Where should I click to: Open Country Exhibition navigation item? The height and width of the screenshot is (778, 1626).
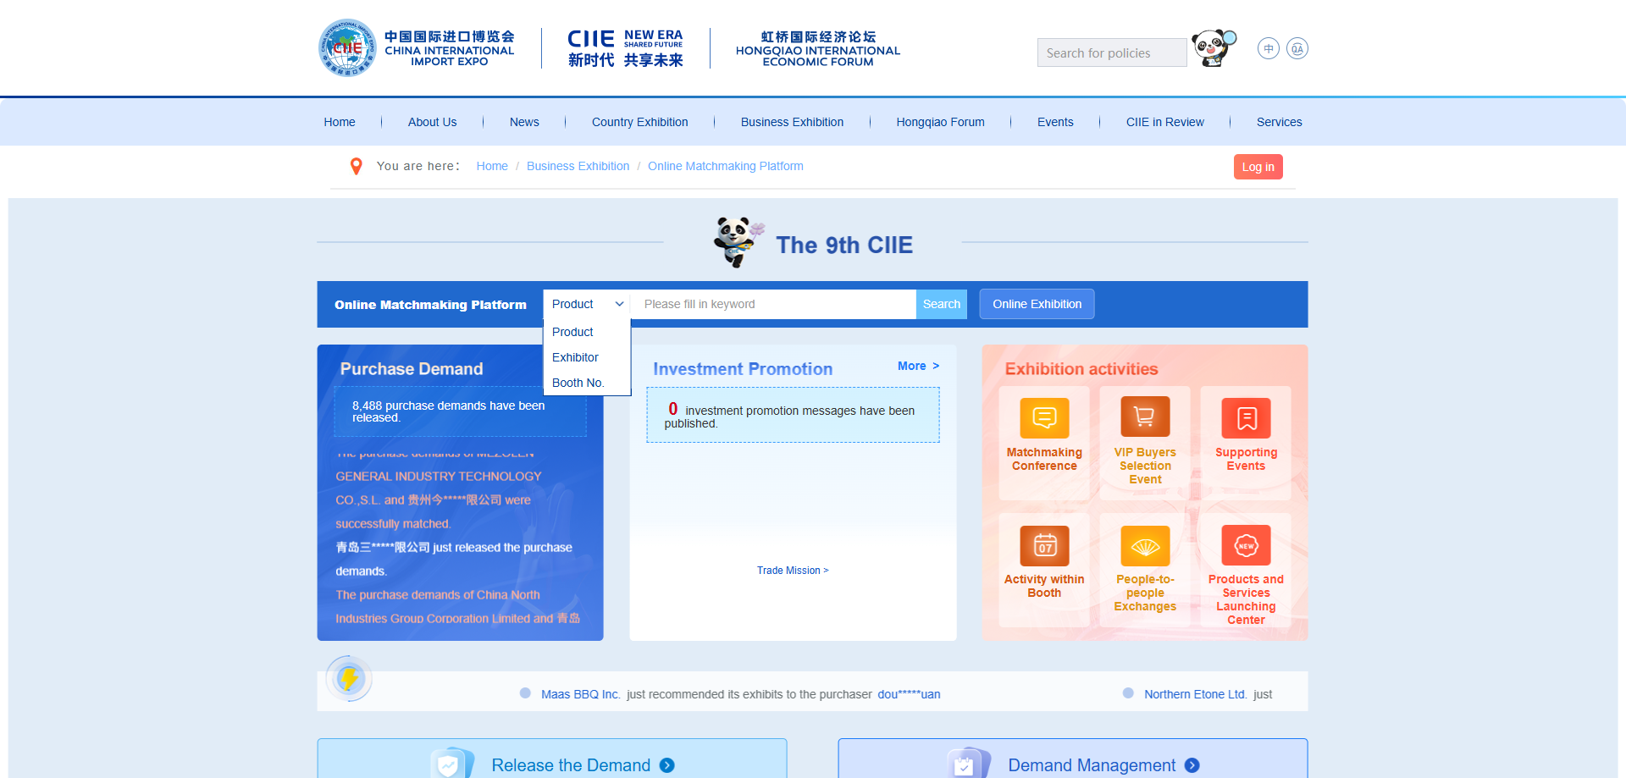point(639,122)
